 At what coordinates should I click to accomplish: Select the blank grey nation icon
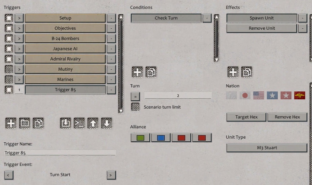click(x=231, y=96)
